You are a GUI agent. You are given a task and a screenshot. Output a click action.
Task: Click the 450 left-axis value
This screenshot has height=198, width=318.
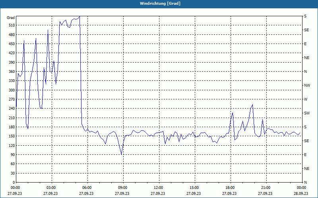(x=12, y=44)
